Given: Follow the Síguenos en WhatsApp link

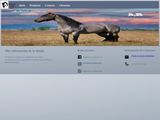Looking at the screenshot, I should 92,71.
